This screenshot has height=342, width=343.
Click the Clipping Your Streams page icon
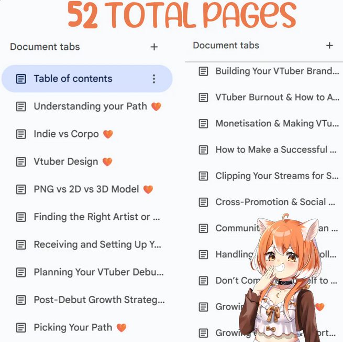(203, 176)
